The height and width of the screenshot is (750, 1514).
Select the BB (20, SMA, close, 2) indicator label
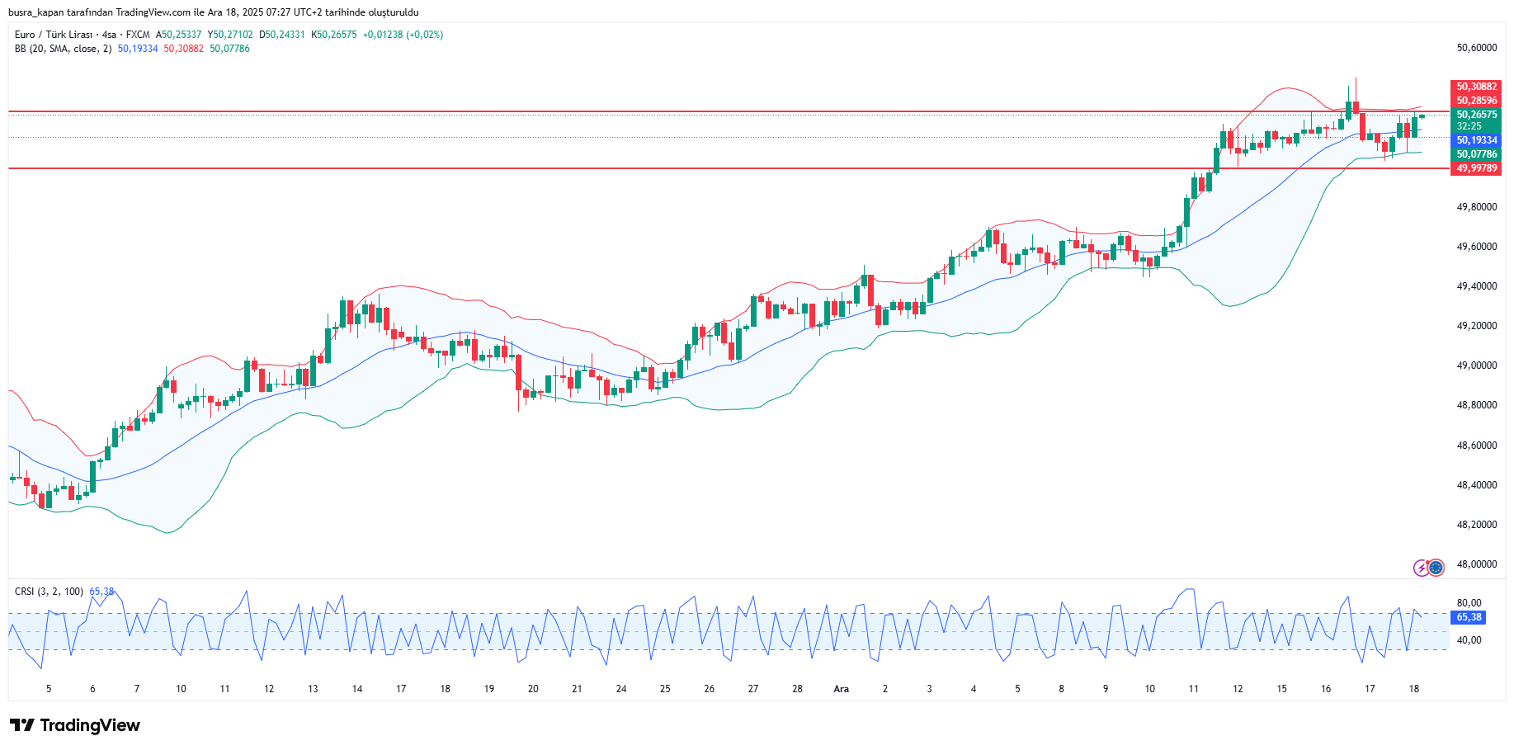tap(63, 49)
